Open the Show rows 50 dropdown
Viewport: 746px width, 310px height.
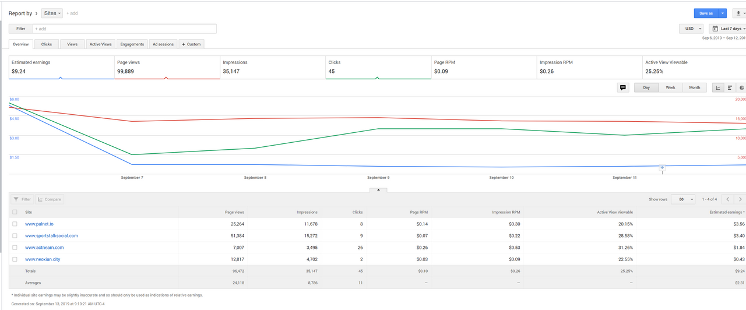683,199
